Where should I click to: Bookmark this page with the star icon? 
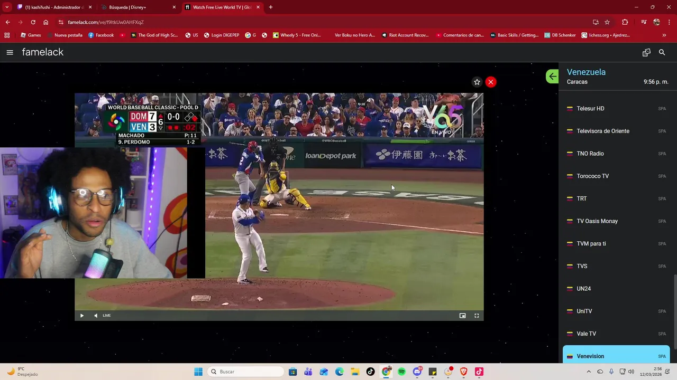pos(607,22)
